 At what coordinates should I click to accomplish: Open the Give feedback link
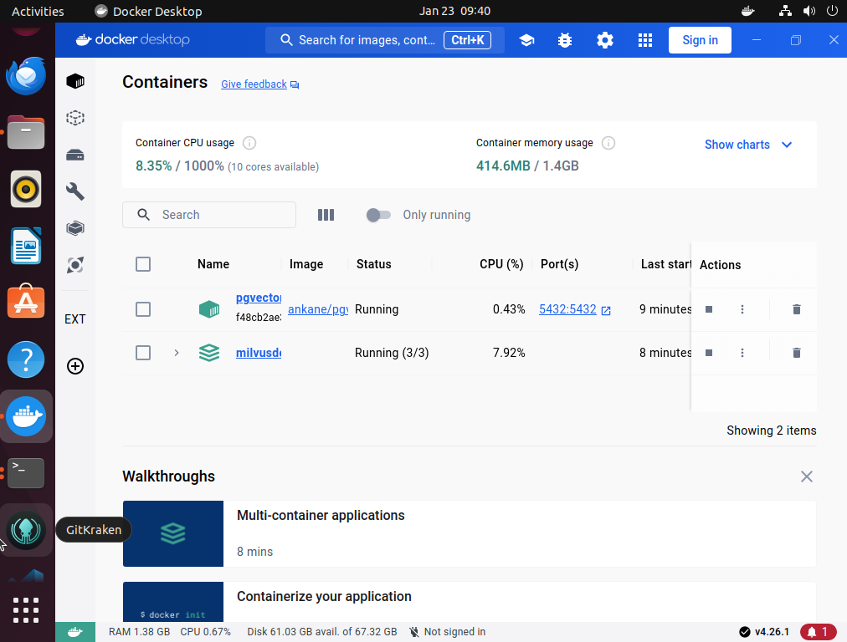click(x=259, y=84)
